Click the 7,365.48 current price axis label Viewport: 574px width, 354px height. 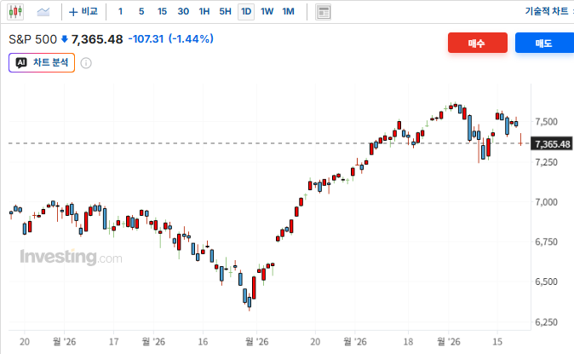552,144
